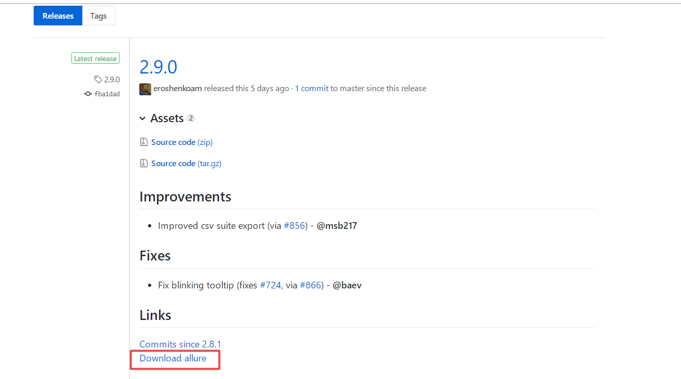Click 'Fix blinking tooltip' text
Image resolution: width=681 pixels, height=379 pixels.
tap(196, 285)
